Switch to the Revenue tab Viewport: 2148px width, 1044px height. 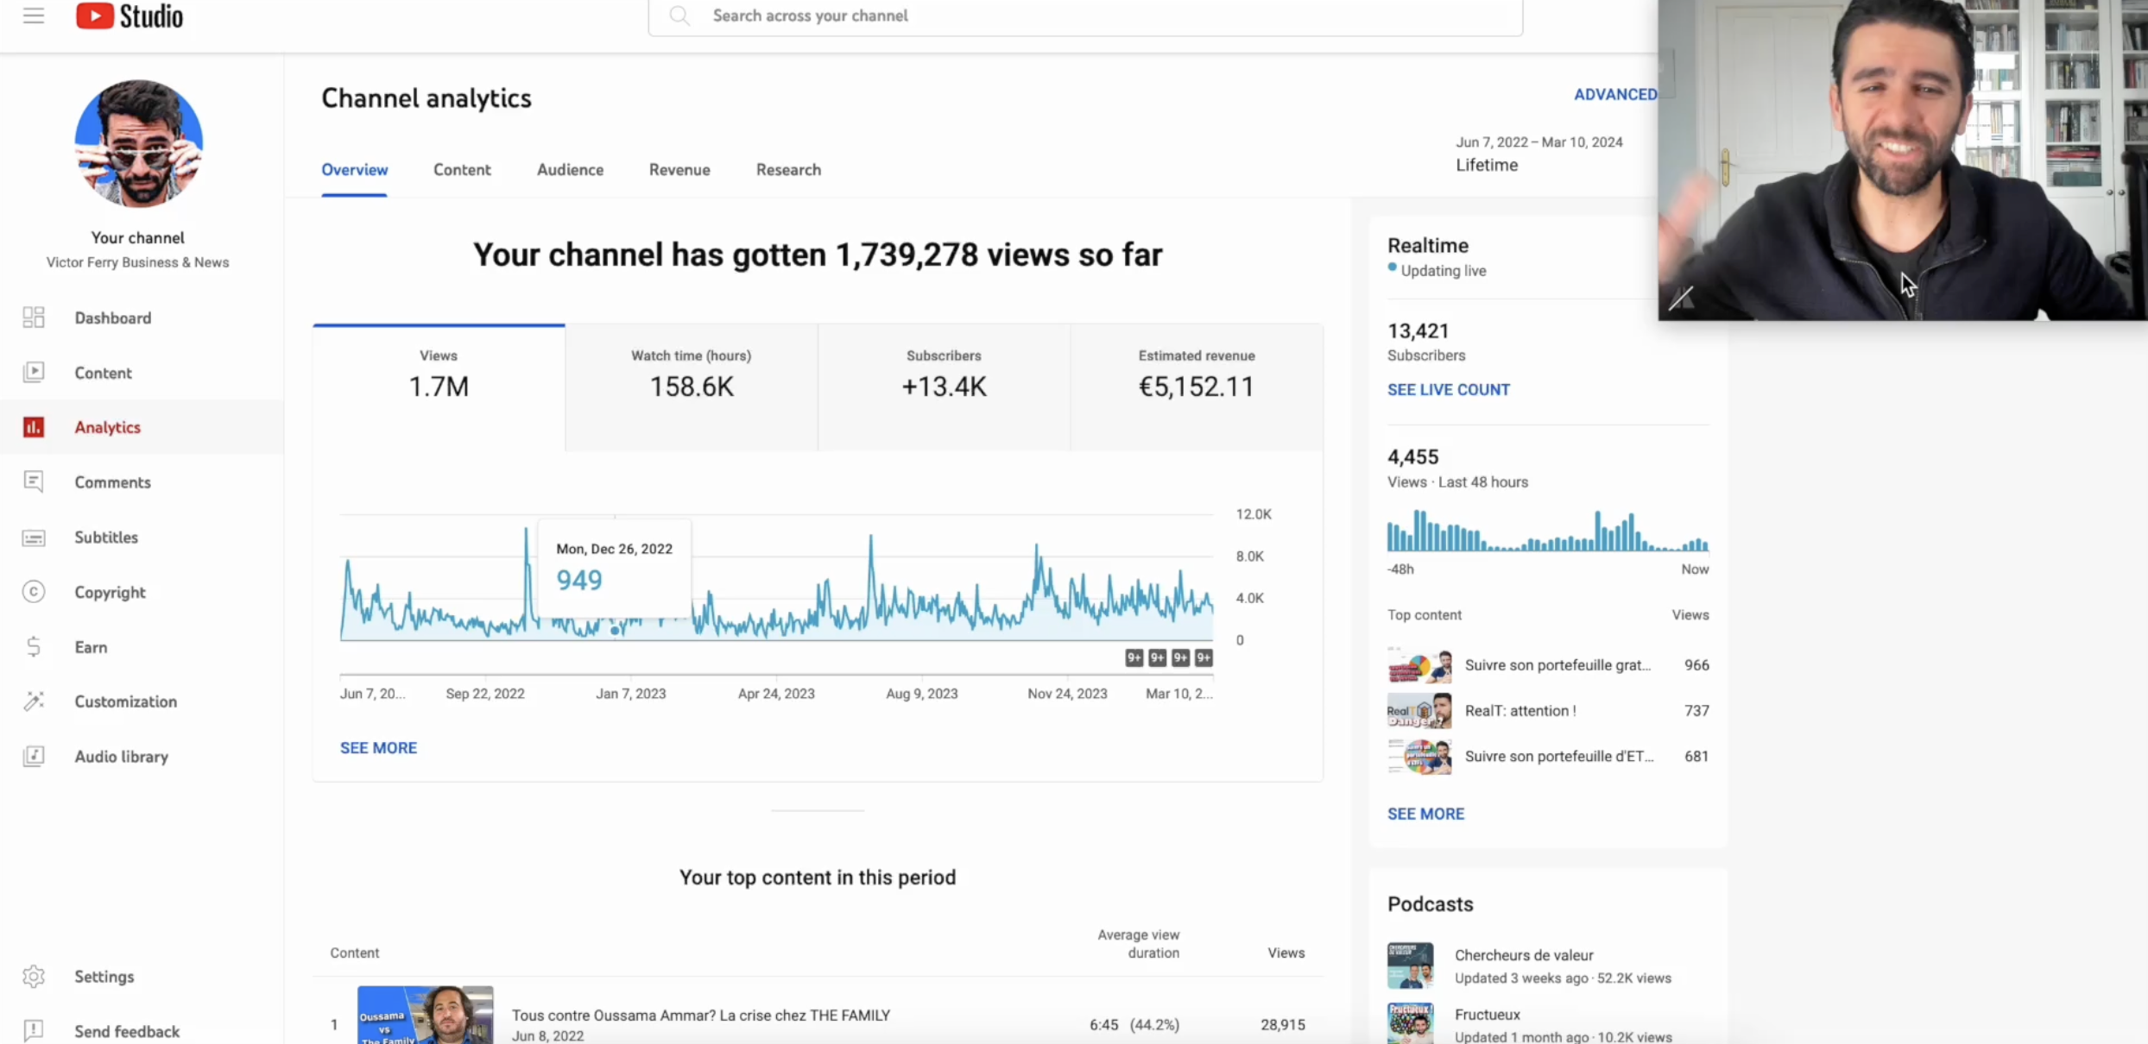(x=679, y=170)
